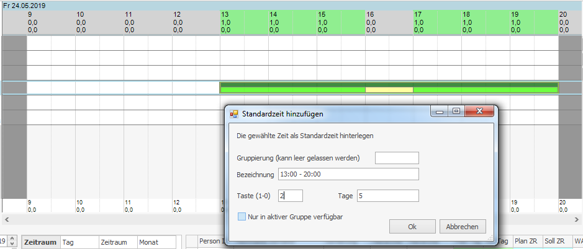This screenshot has width=583, height=249.
Task: Open the Tag view tab
Action: pos(78,243)
